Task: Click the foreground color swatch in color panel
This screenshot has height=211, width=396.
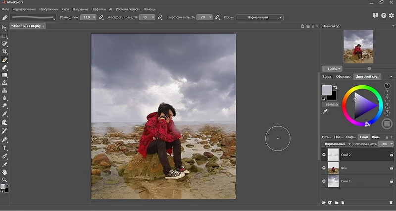Action: [327, 90]
